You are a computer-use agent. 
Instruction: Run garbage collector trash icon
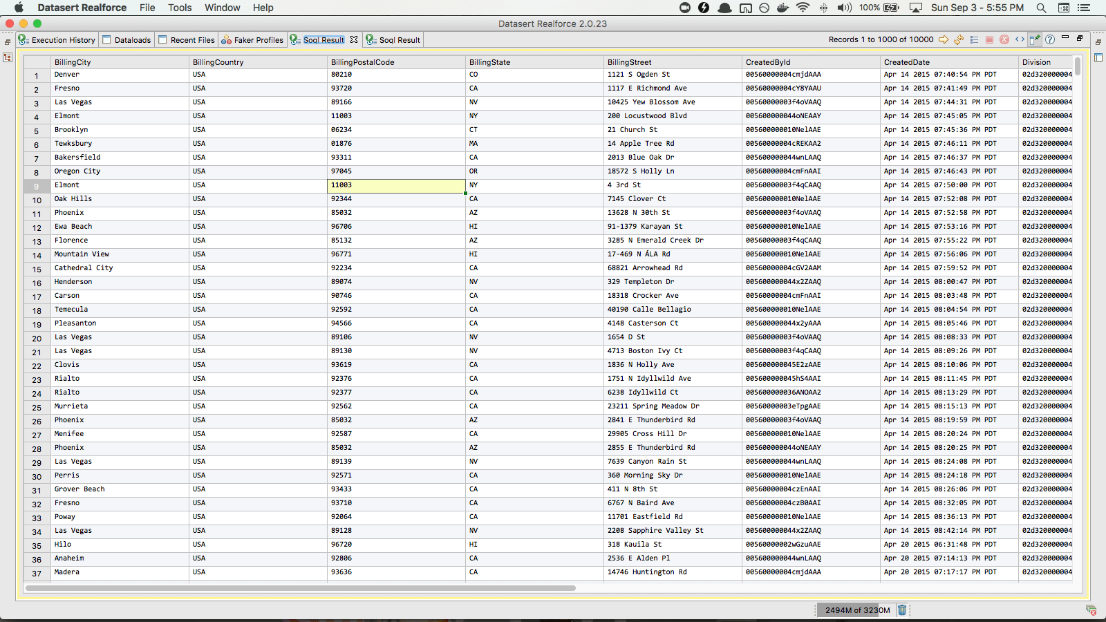click(902, 610)
